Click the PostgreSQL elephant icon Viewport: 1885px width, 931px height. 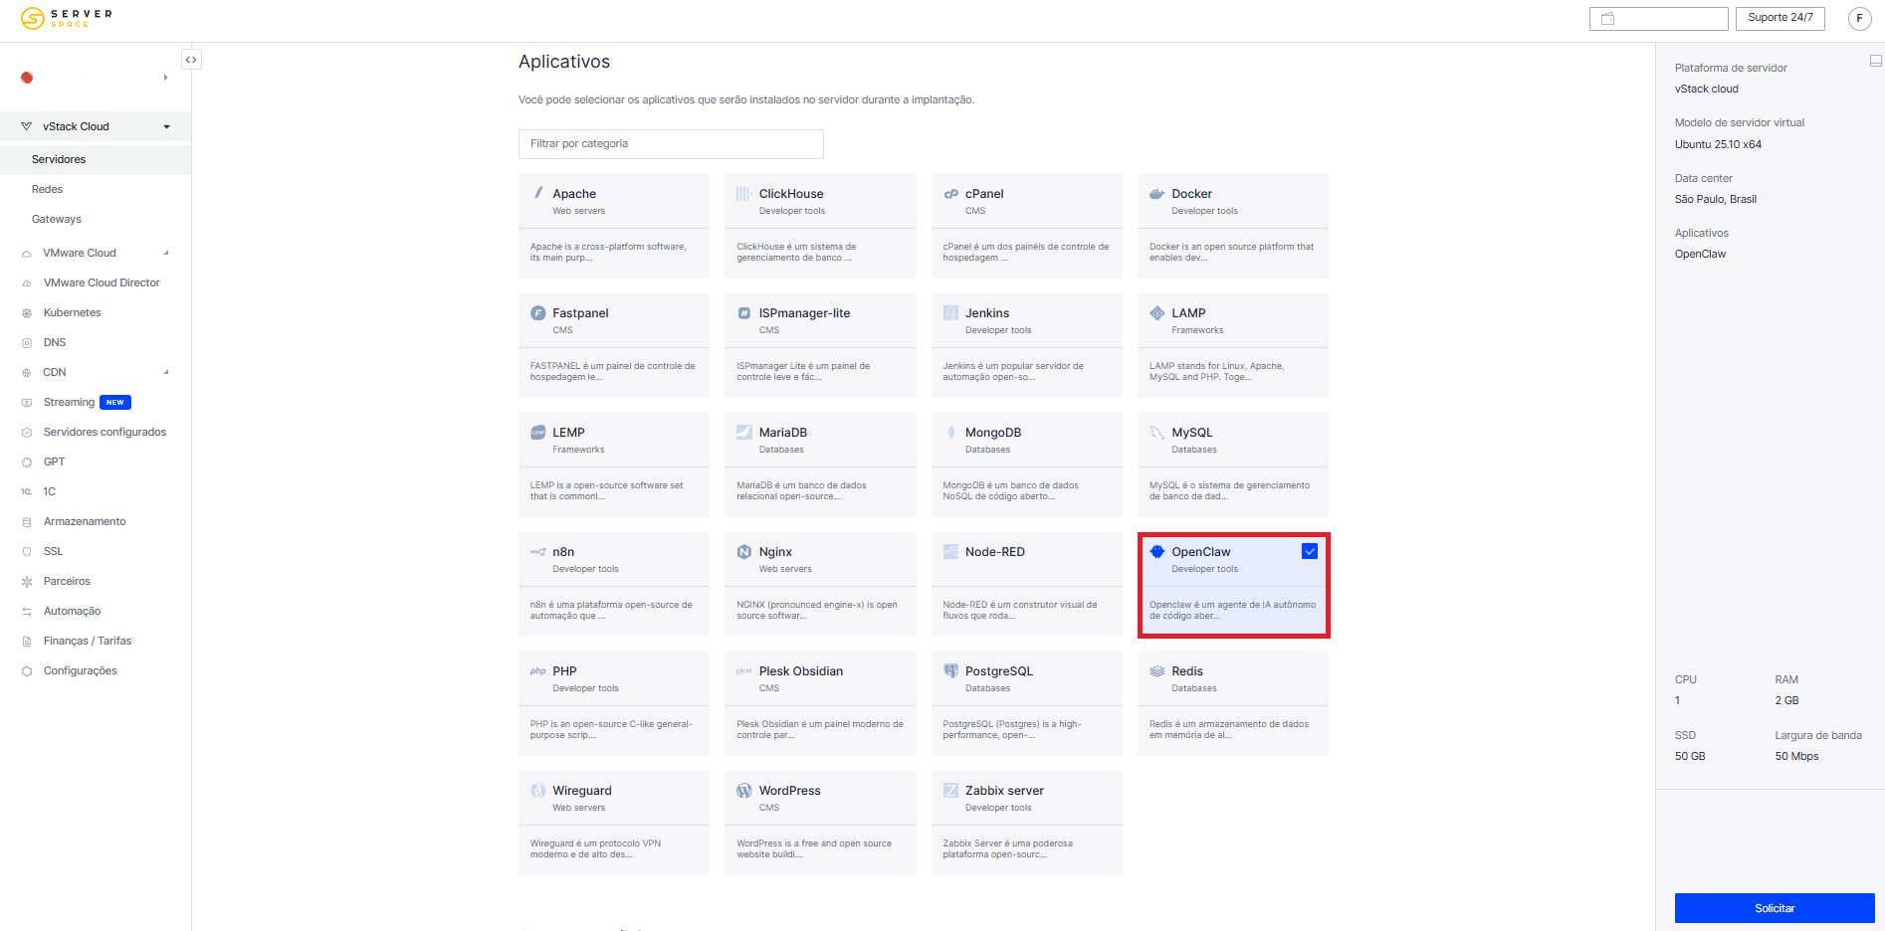pyautogui.click(x=950, y=671)
